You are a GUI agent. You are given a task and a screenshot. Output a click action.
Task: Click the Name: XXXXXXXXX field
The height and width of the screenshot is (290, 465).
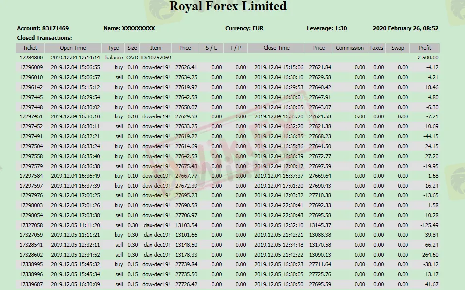(x=129, y=28)
